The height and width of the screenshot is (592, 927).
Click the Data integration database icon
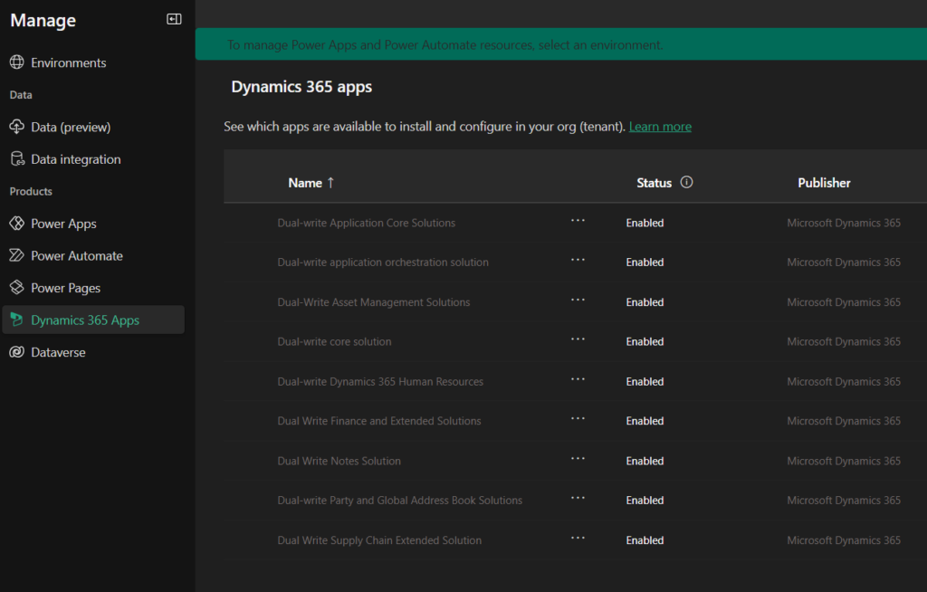(17, 158)
